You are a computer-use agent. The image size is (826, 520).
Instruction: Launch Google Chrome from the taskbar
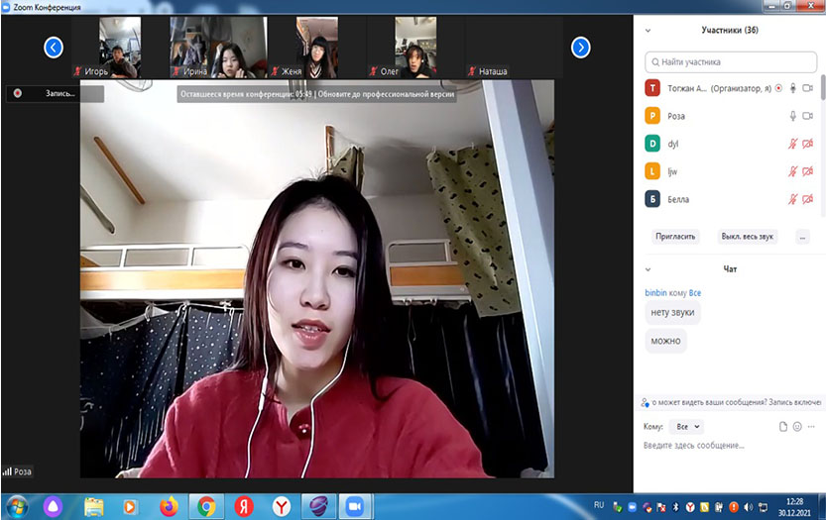point(206,506)
